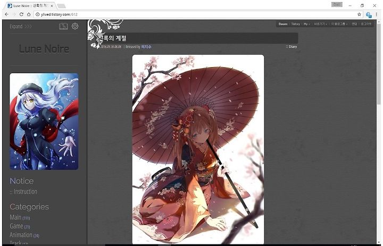Screen dimensions: 383x246
Task: Open the post title 신록의 계절
Action: point(113,38)
